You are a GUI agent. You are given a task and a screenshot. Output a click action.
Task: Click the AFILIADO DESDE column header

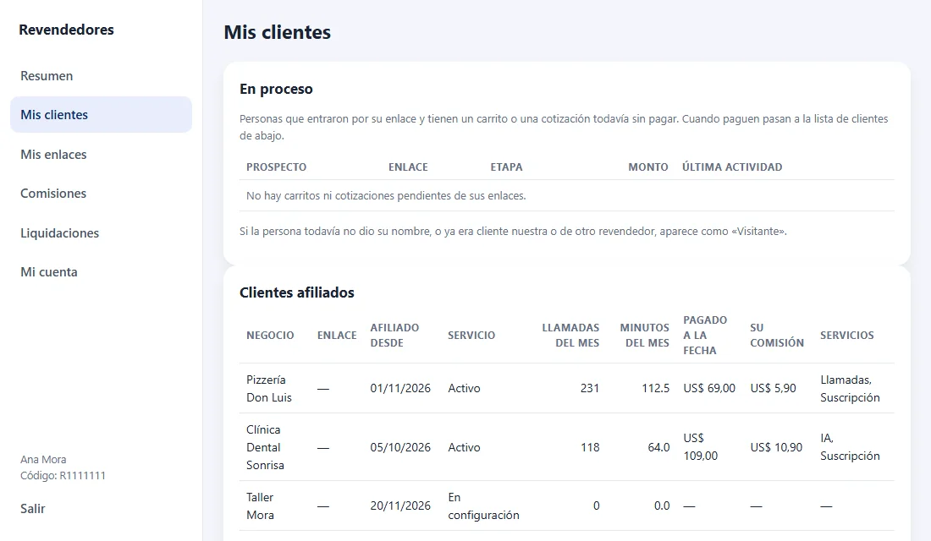[x=395, y=335]
